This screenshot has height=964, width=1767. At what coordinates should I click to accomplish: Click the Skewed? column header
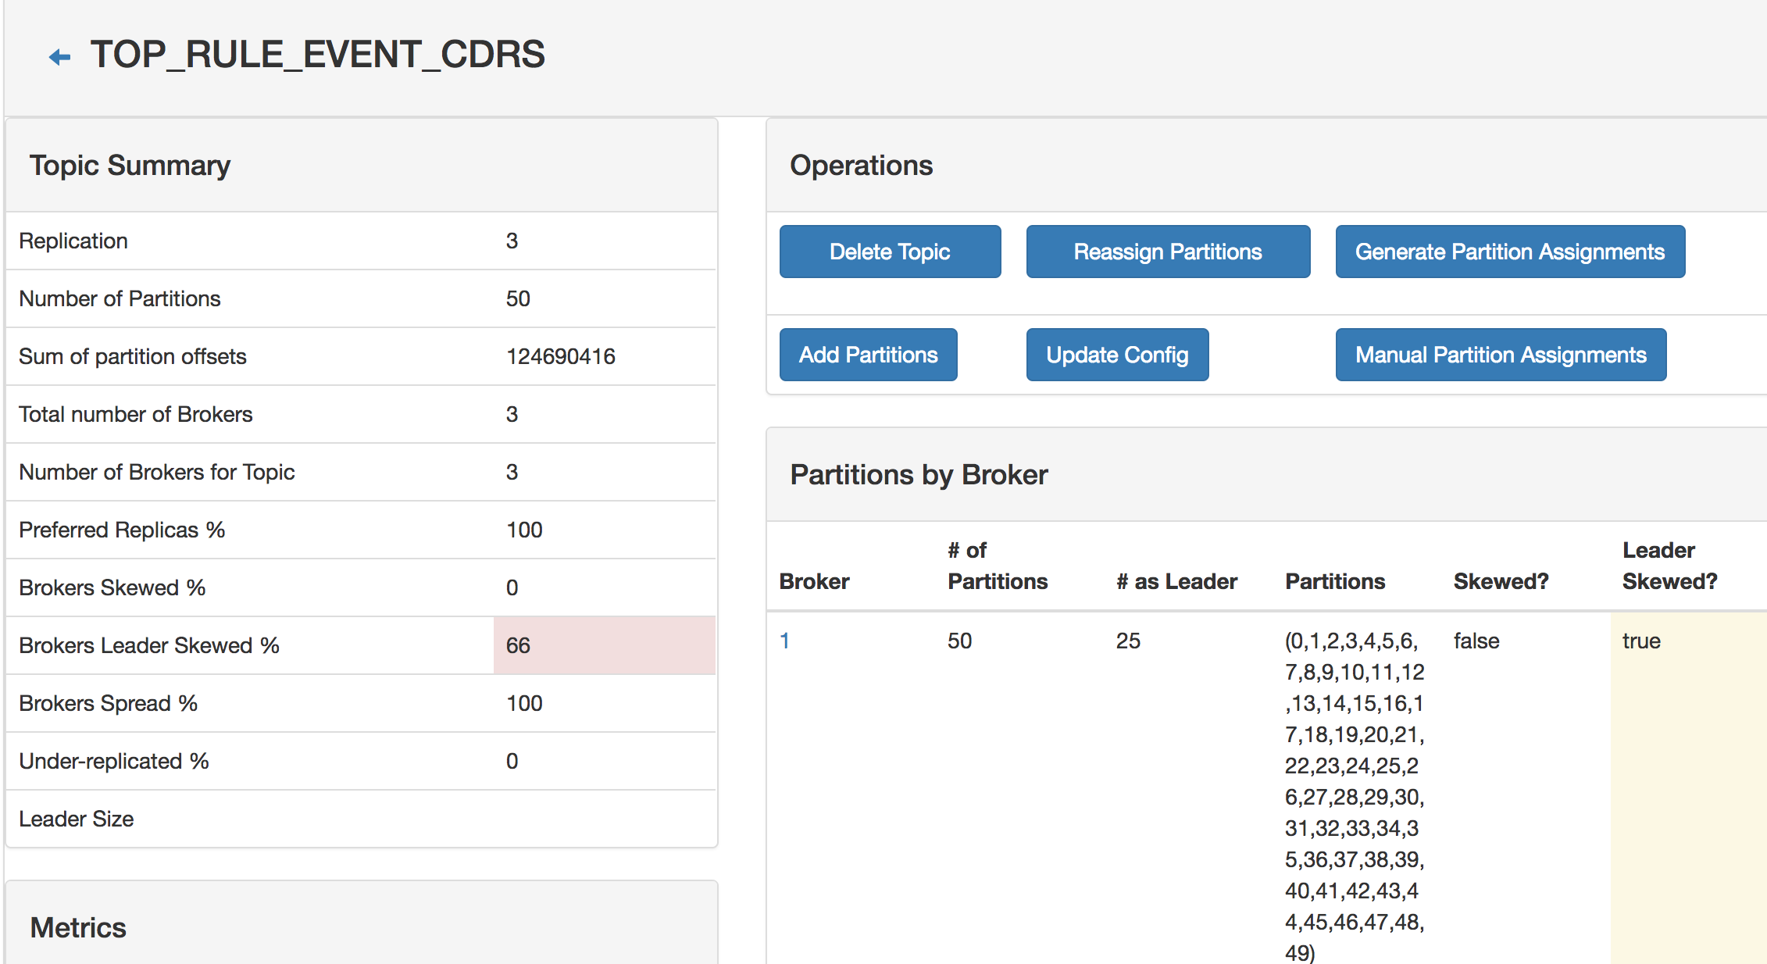(x=1500, y=581)
